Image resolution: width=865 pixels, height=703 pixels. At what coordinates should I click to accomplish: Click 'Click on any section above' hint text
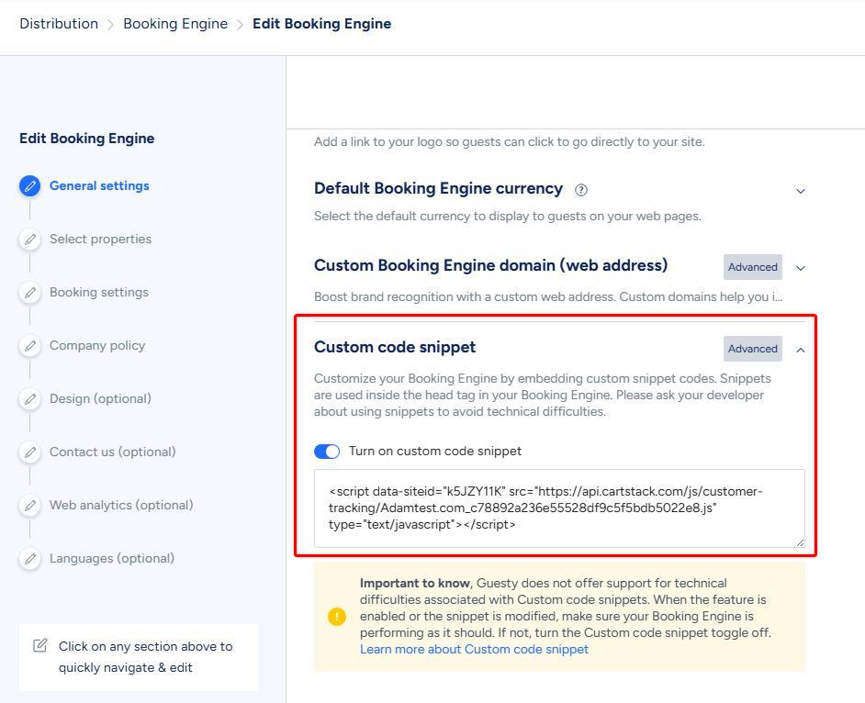146,657
